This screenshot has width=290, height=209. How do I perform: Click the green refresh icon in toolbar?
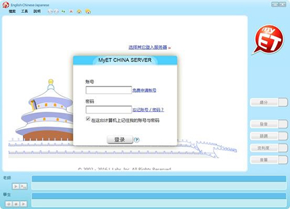click(x=63, y=12)
